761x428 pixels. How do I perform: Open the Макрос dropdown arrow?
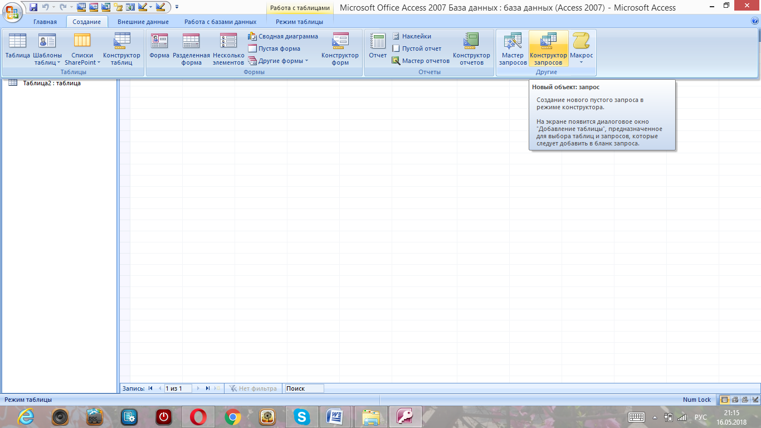click(x=581, y=62)
